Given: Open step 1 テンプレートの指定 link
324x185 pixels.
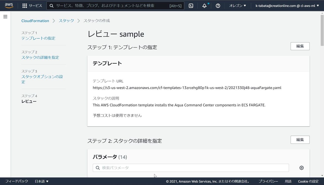Looking at the screenshot, I should click(x=38, y=38).
